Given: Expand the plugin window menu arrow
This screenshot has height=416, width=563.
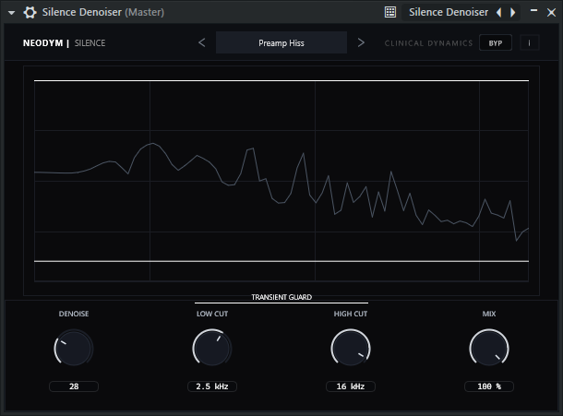Looking at the screenshot, I should [11, 13].
